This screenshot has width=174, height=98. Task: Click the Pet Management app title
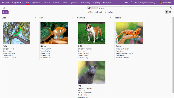14,3
